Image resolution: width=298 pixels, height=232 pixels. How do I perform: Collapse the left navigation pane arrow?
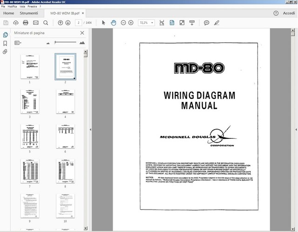click(x=90, y=130)
